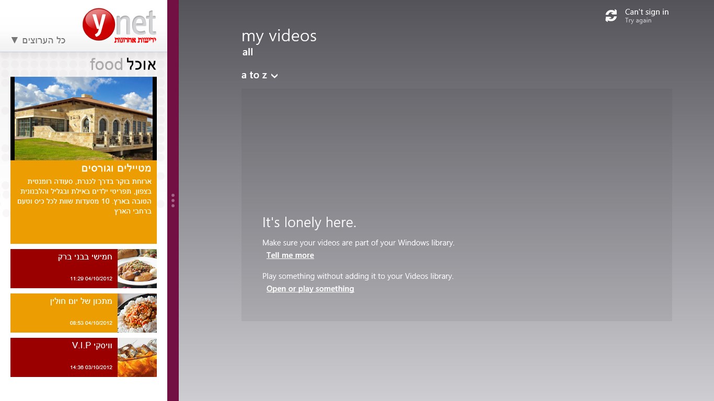The height and width of the screenshot is (401, 714).
Task: Open the food אוכל section heading
Action: pos(123,64)
